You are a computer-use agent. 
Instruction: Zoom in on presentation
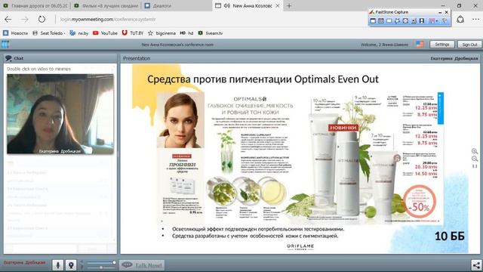[475, 151]
